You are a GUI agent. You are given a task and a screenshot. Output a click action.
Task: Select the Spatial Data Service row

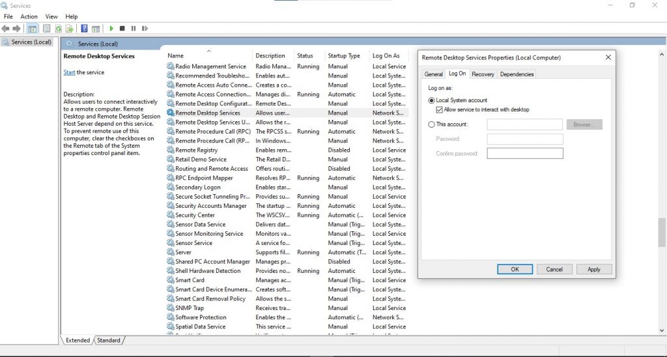[287, 326]
